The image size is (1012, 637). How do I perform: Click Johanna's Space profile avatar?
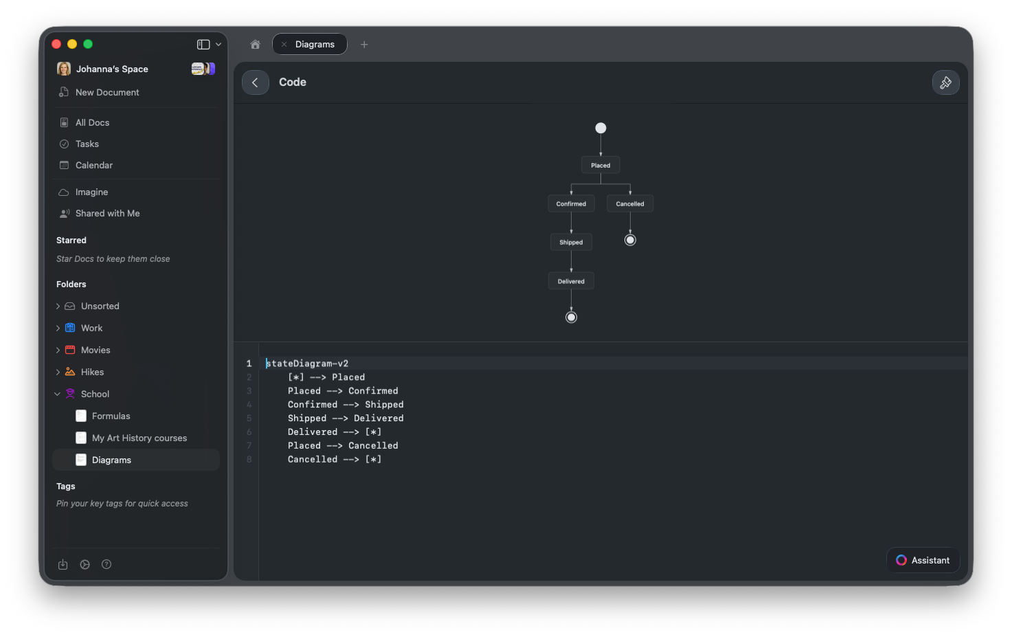coord(63,69)
